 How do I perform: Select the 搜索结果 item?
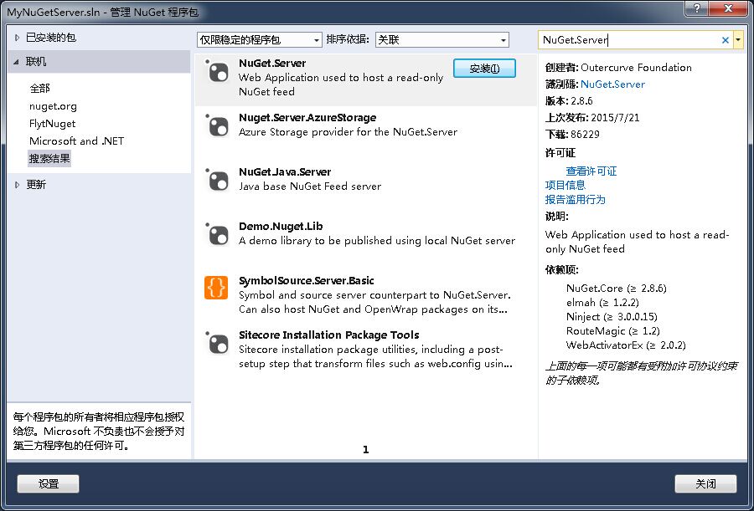click(x=49, y=159)
